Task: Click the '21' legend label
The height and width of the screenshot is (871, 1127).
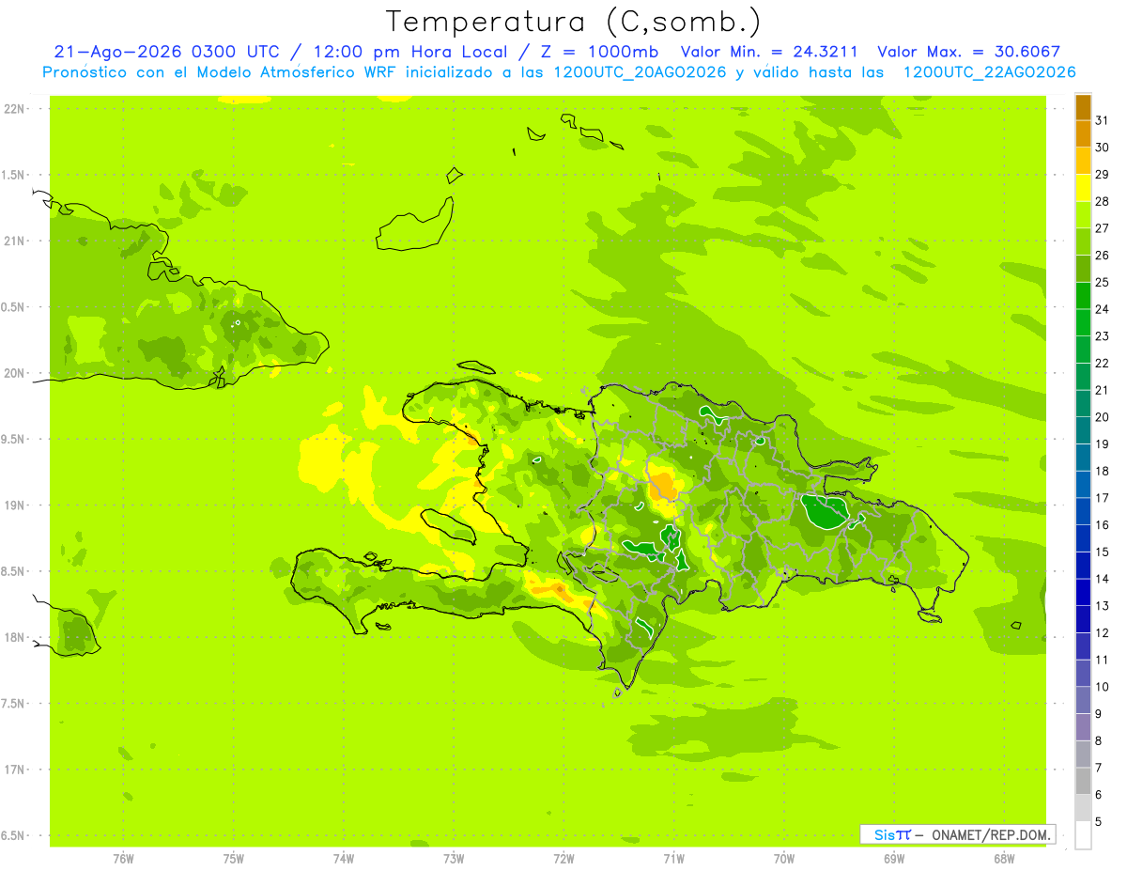Action: click(1103, 390)
